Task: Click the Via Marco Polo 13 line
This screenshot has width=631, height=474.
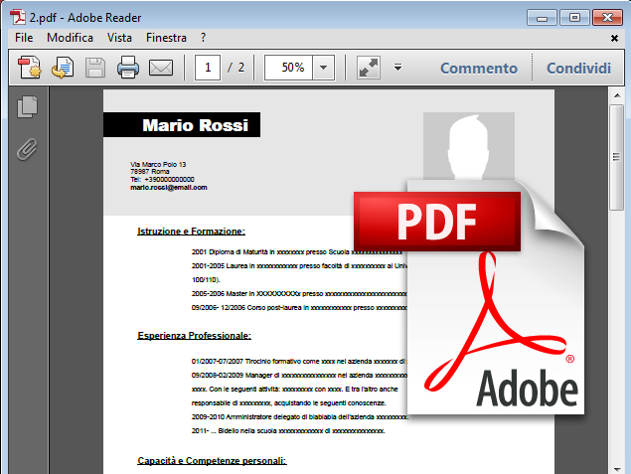Action: coord(158,164)
